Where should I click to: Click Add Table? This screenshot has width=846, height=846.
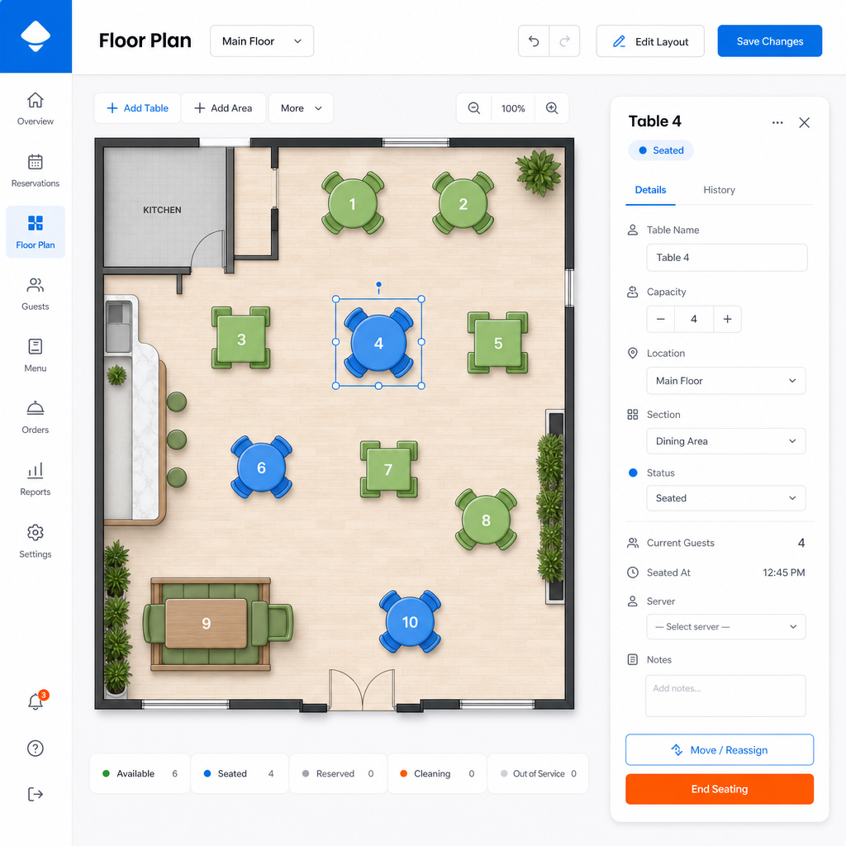pos(138,108)
